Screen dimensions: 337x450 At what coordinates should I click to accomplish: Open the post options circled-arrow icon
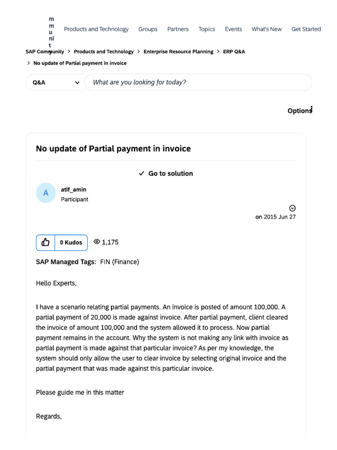point(292,208)
